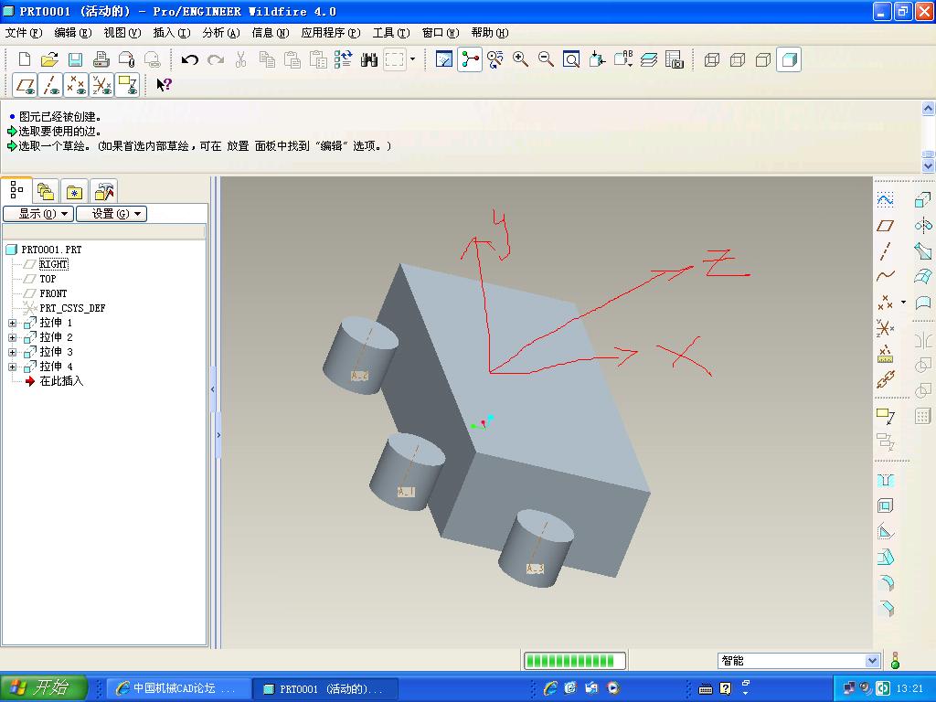The height and width of the screenshot is (702, 936).
Task: Select the RIGHT datum plane in the tree
Action: (53, 264)
